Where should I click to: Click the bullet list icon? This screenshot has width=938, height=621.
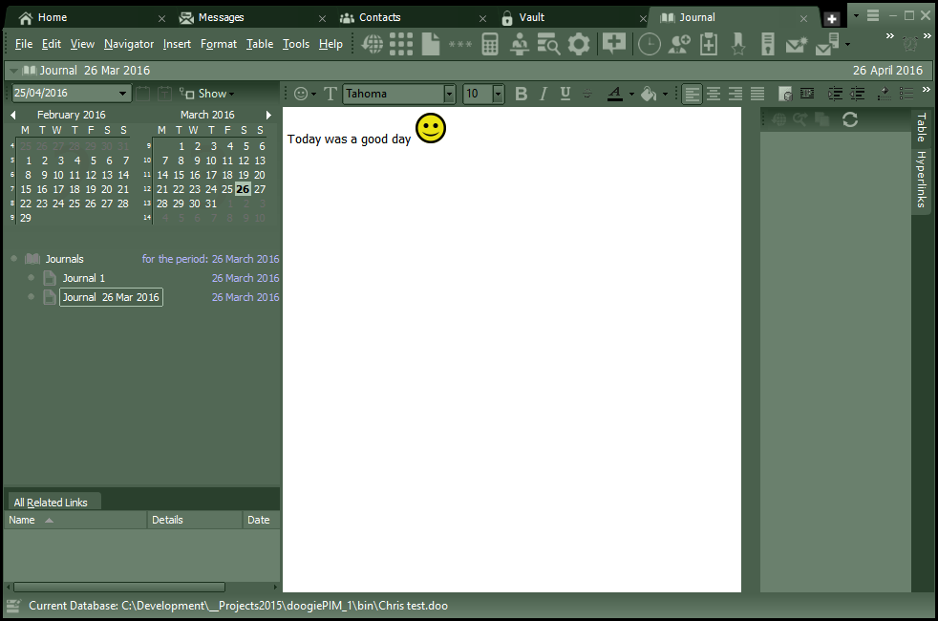906,94
